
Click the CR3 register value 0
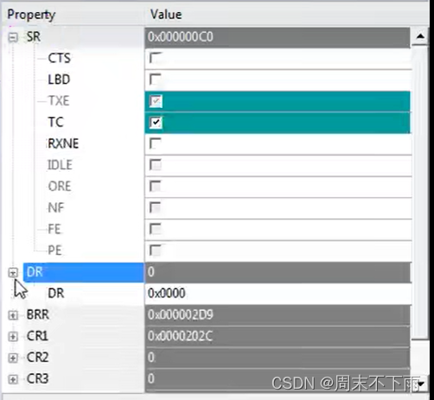pos(151,378)
